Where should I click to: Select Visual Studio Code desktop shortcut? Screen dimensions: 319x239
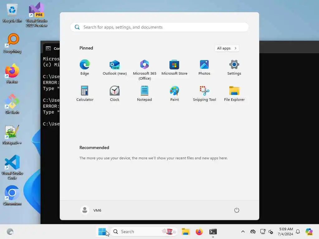click(12, 167)
